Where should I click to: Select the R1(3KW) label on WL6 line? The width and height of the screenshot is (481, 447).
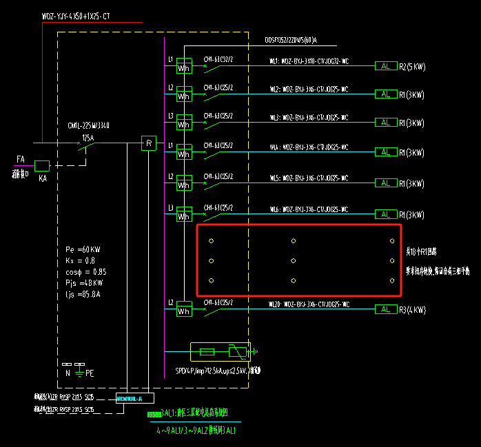coord(411,215)
